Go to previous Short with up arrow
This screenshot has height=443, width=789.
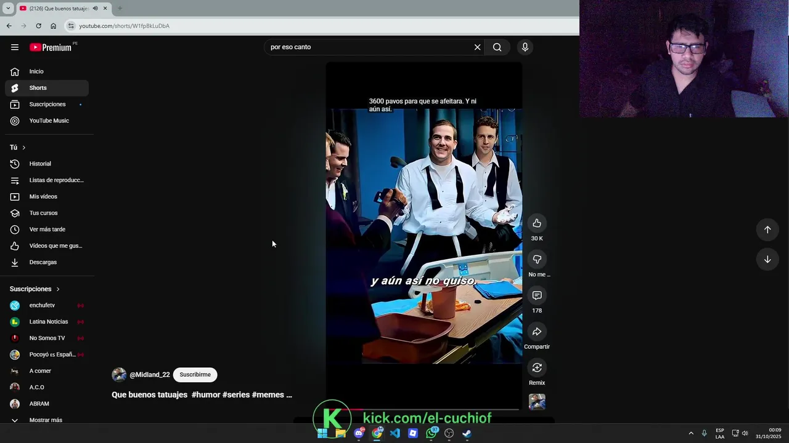point(767,229)
